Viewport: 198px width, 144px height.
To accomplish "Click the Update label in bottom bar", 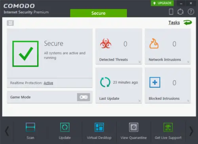I will [65, 138].
